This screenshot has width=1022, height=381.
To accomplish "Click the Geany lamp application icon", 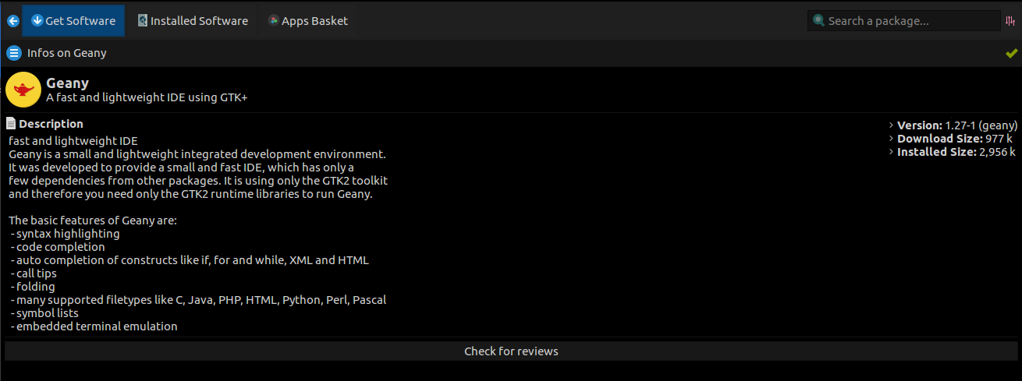I will pos(23,90).
